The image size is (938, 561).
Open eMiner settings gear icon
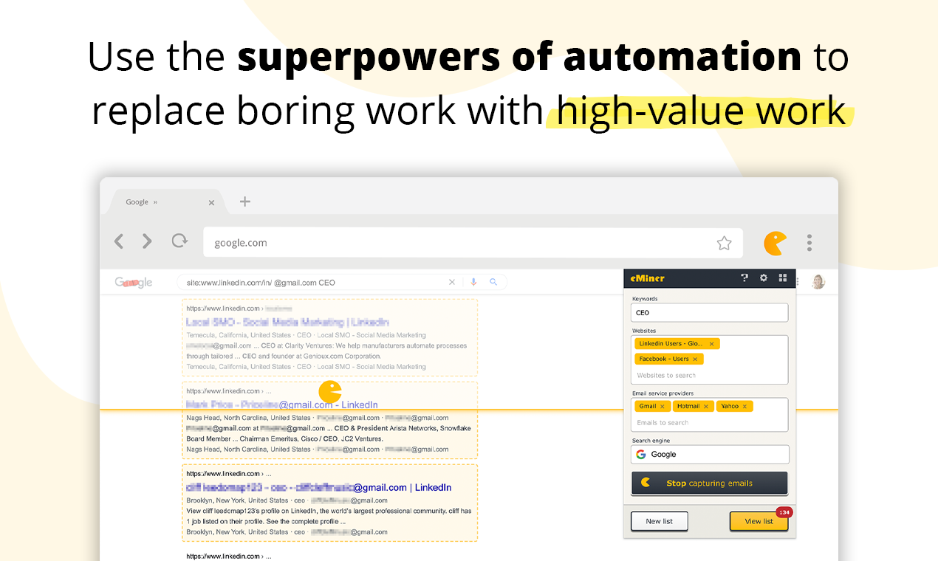click(x=764, y=278)
